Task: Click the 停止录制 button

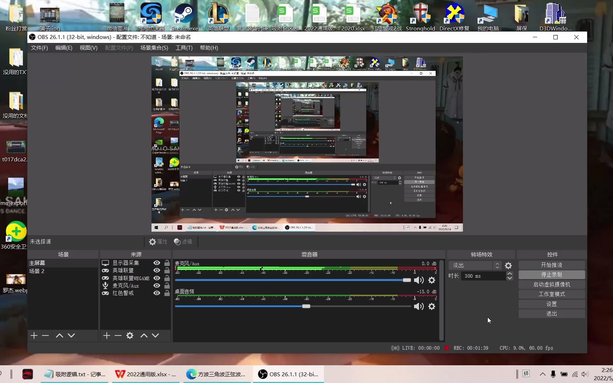Action: (x=552, y=275)
